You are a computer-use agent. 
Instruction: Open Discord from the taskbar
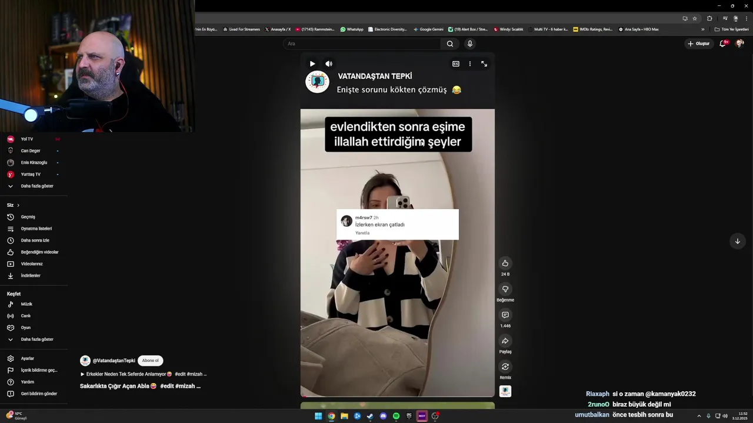(x=383, y=416)
